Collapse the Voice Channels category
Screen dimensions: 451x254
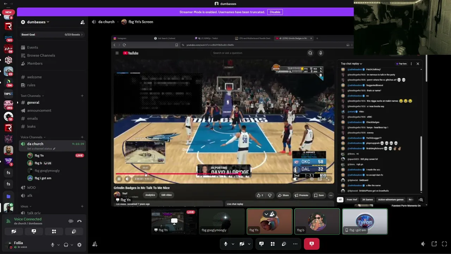pos(33,137)
